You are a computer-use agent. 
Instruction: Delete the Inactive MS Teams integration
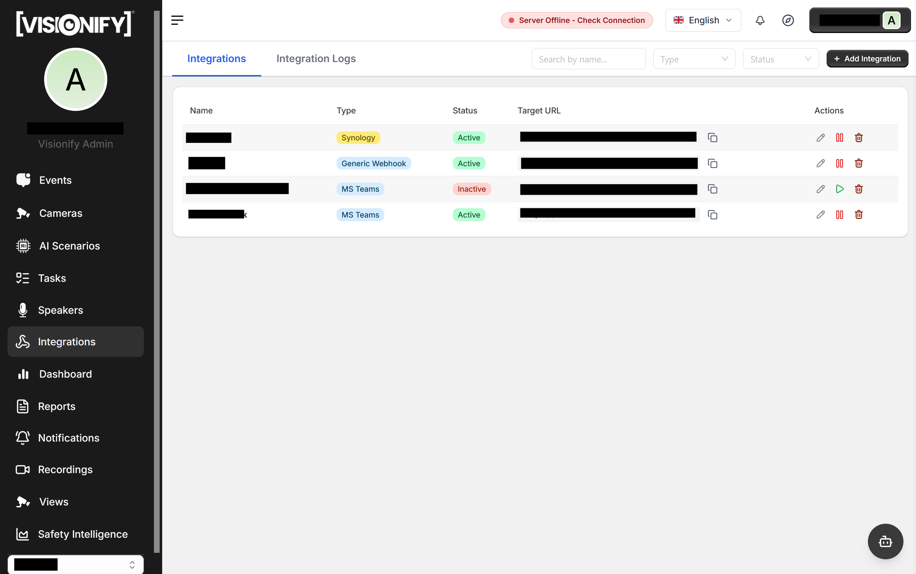coord(859,189)
